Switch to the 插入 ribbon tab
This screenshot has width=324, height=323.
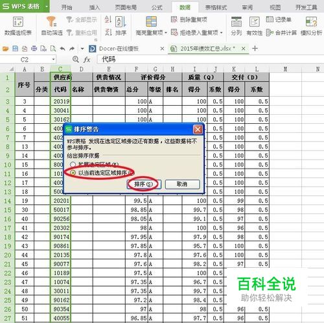[95, 8]
